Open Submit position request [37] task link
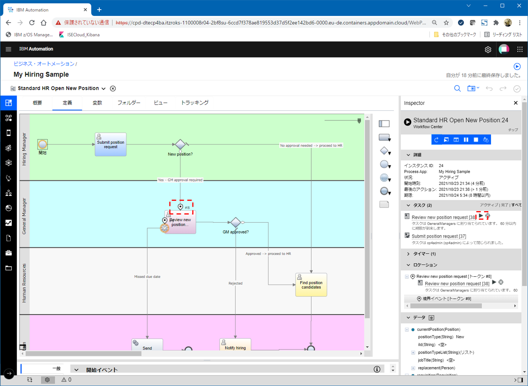Viewport: 528px width, 386px height. [439, 236]
